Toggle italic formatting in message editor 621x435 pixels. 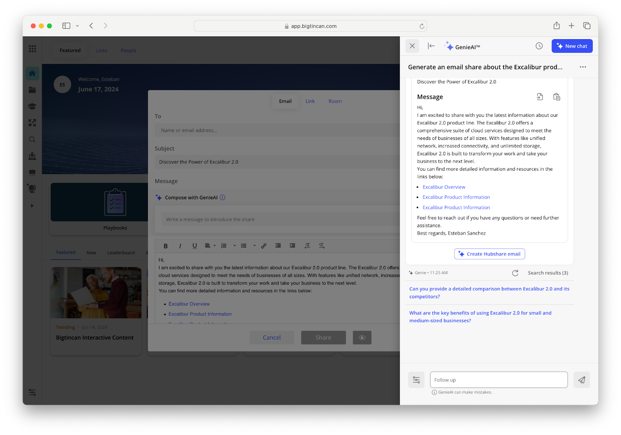[180, 246]
